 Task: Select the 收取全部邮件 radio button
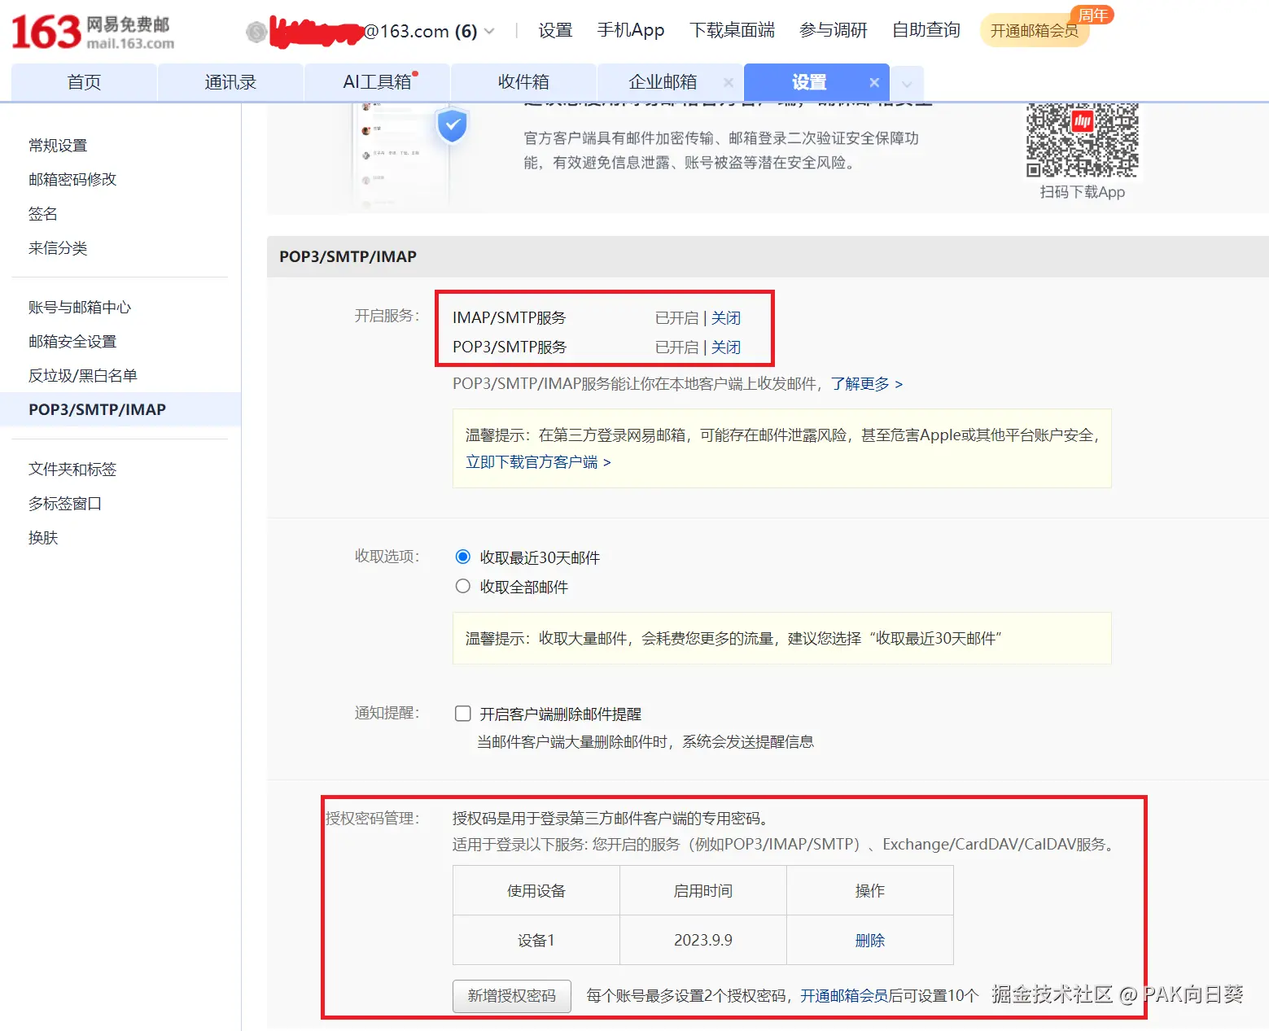click(x=463, y=587)
